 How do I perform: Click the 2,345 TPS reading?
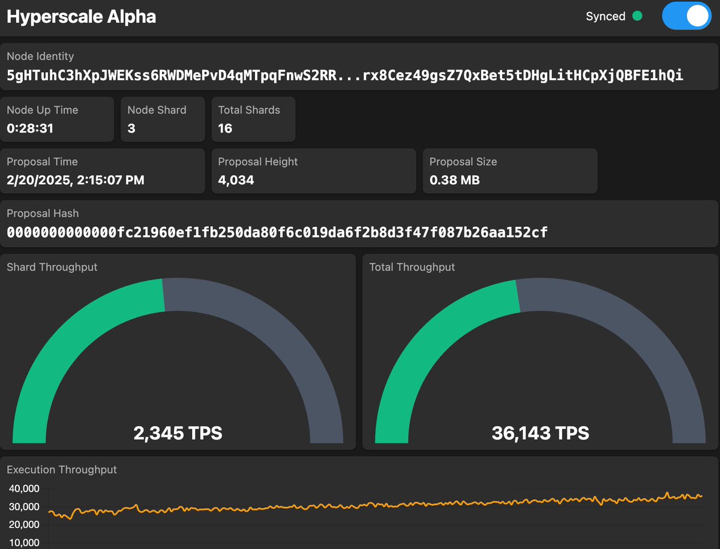click(178, 433)
